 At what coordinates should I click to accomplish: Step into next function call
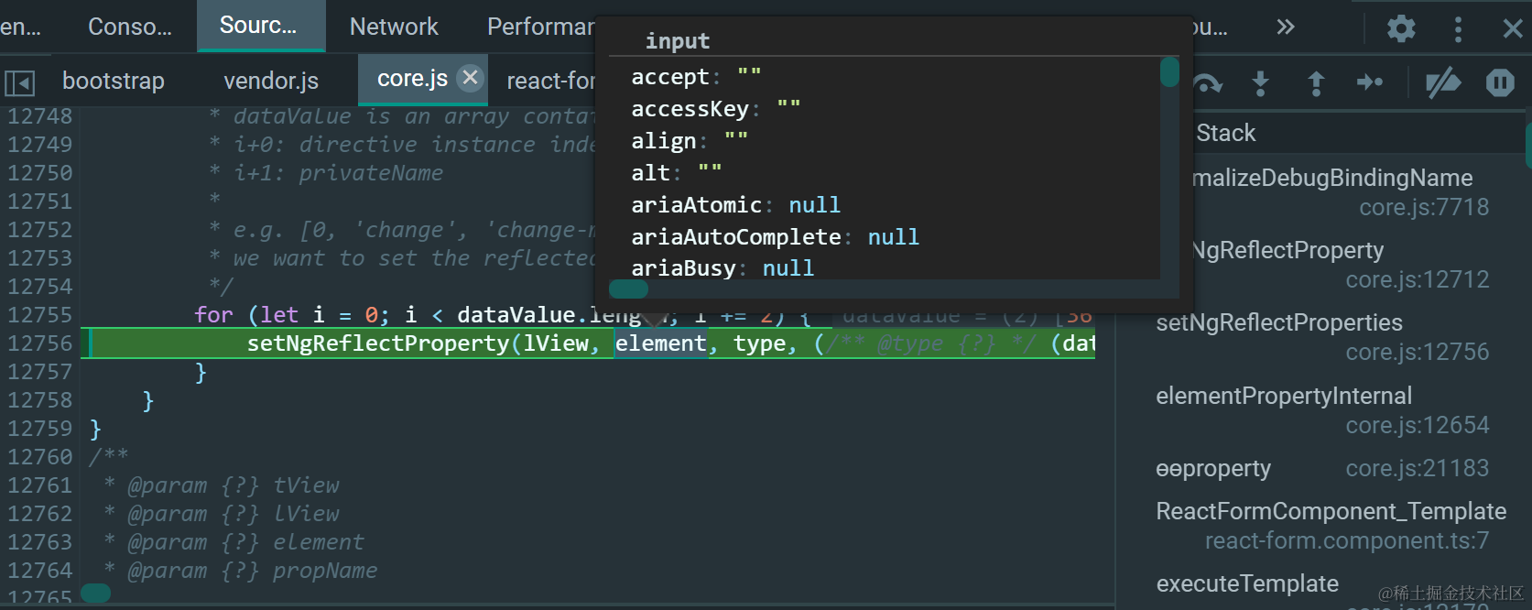pyautogui.click(x=1261, y=83)
